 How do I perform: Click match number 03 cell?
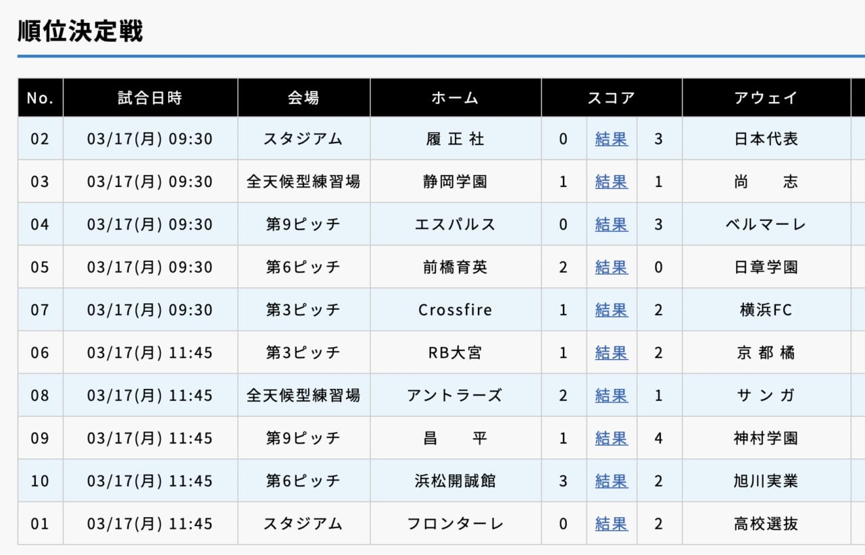click(41, 182)
